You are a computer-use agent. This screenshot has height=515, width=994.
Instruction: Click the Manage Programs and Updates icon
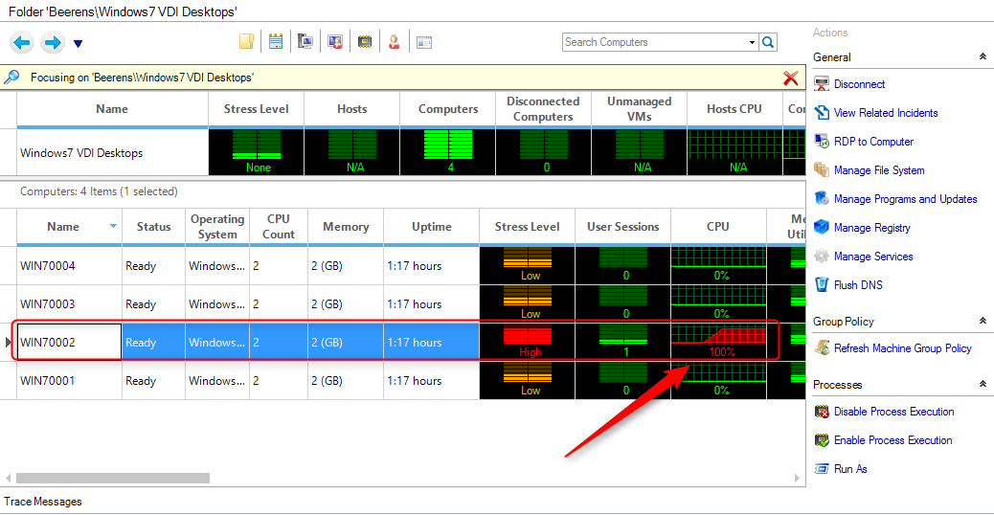pyautogui.click(x=822, y=198)
